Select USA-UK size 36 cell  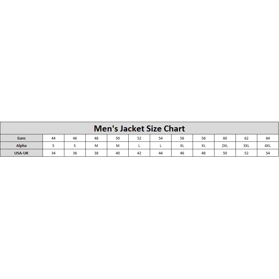[75, 153]
